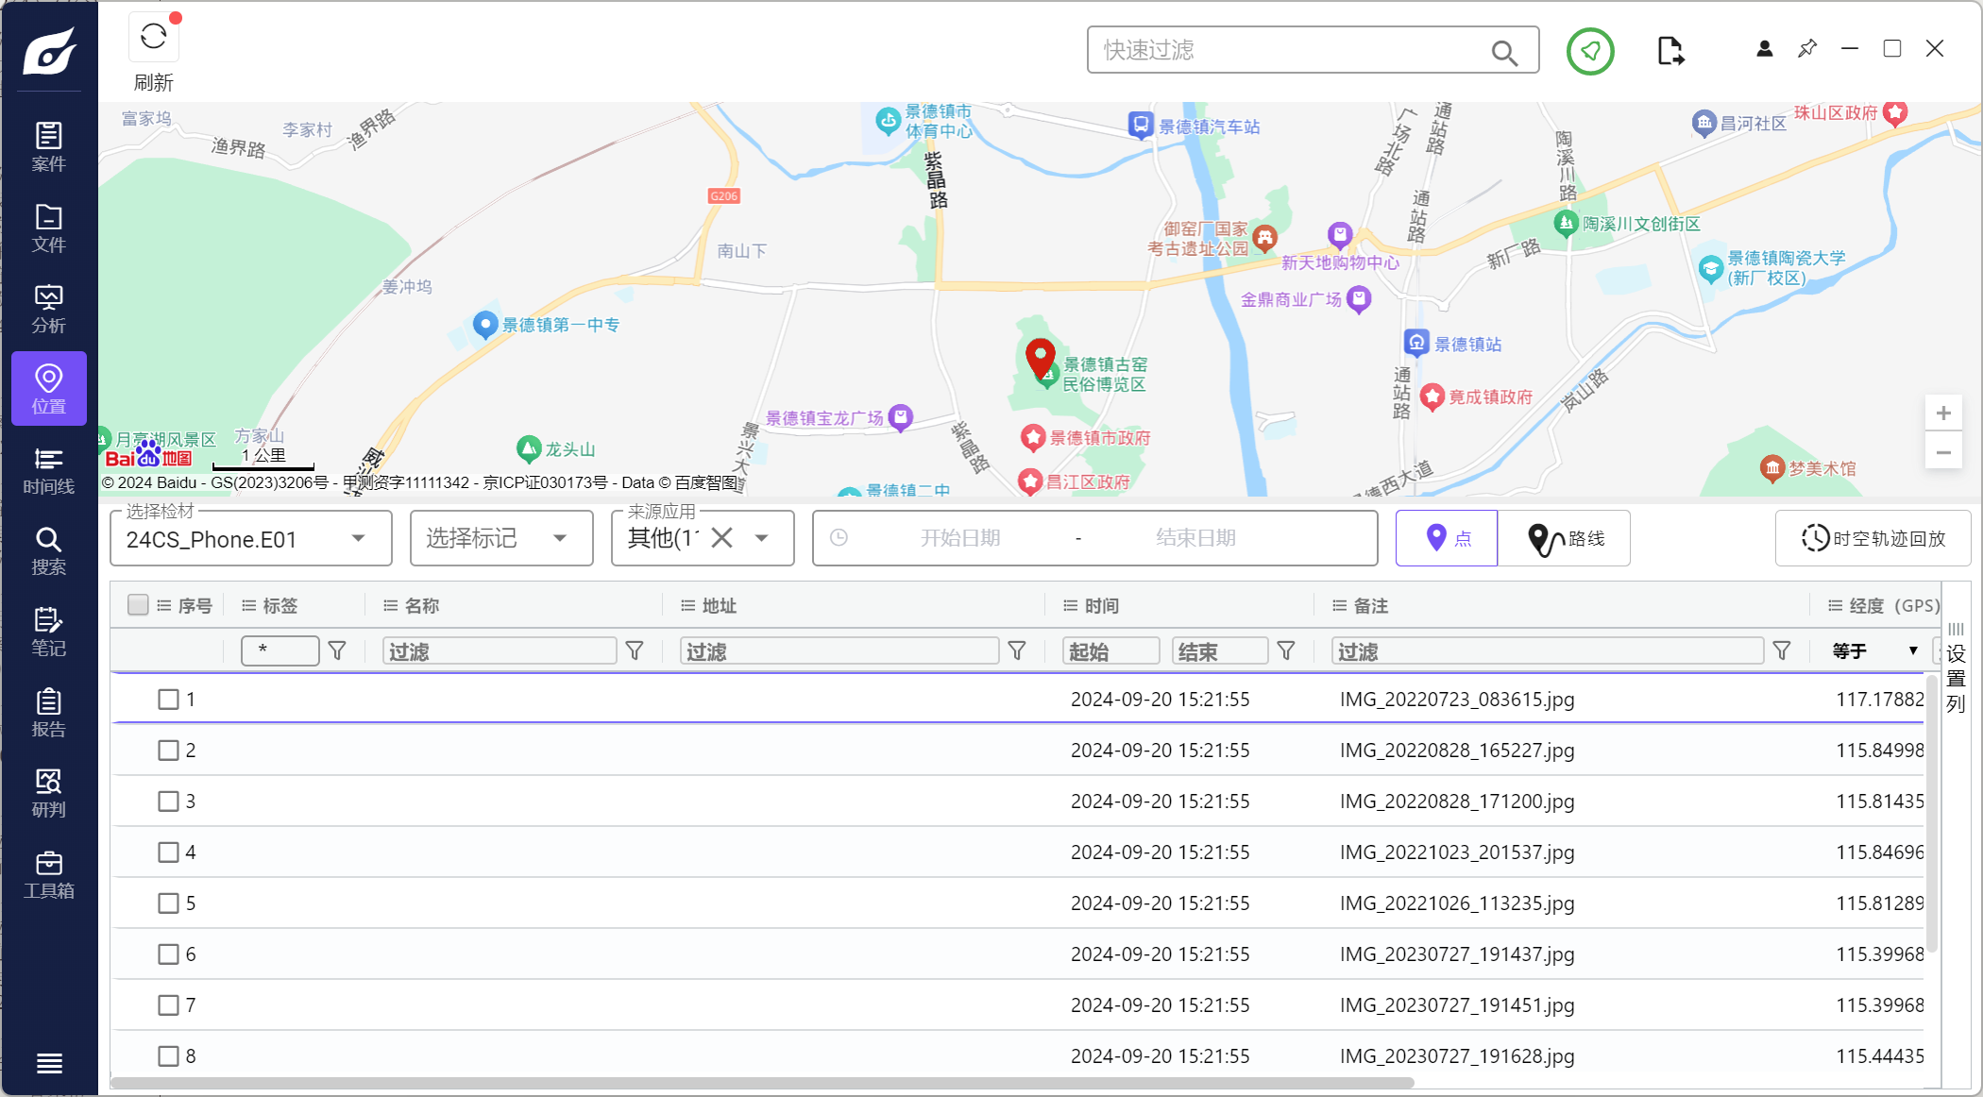
Task: Switch to the 路线 (Route) view tab
Action: [x=1564, y=538]
